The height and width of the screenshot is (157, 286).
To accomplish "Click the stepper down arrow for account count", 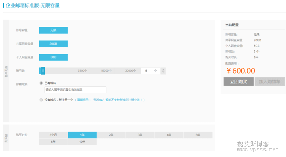I will pyautogui.click(x=163, y=72).
